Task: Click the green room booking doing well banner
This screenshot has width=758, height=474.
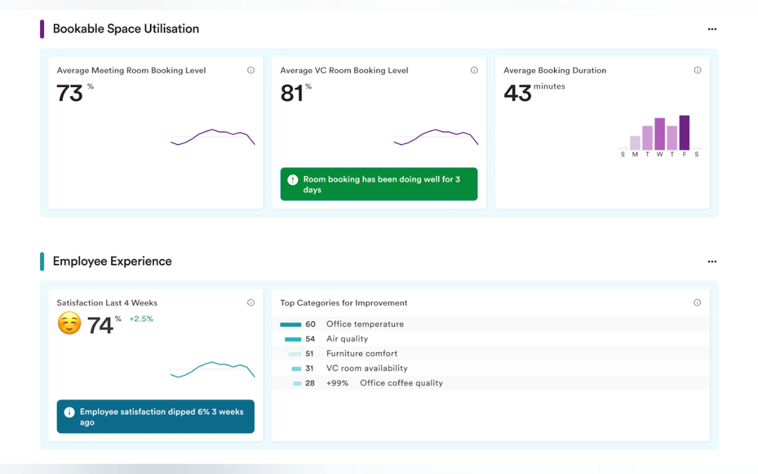Action: pyautogui.click(x=378, y=184)
